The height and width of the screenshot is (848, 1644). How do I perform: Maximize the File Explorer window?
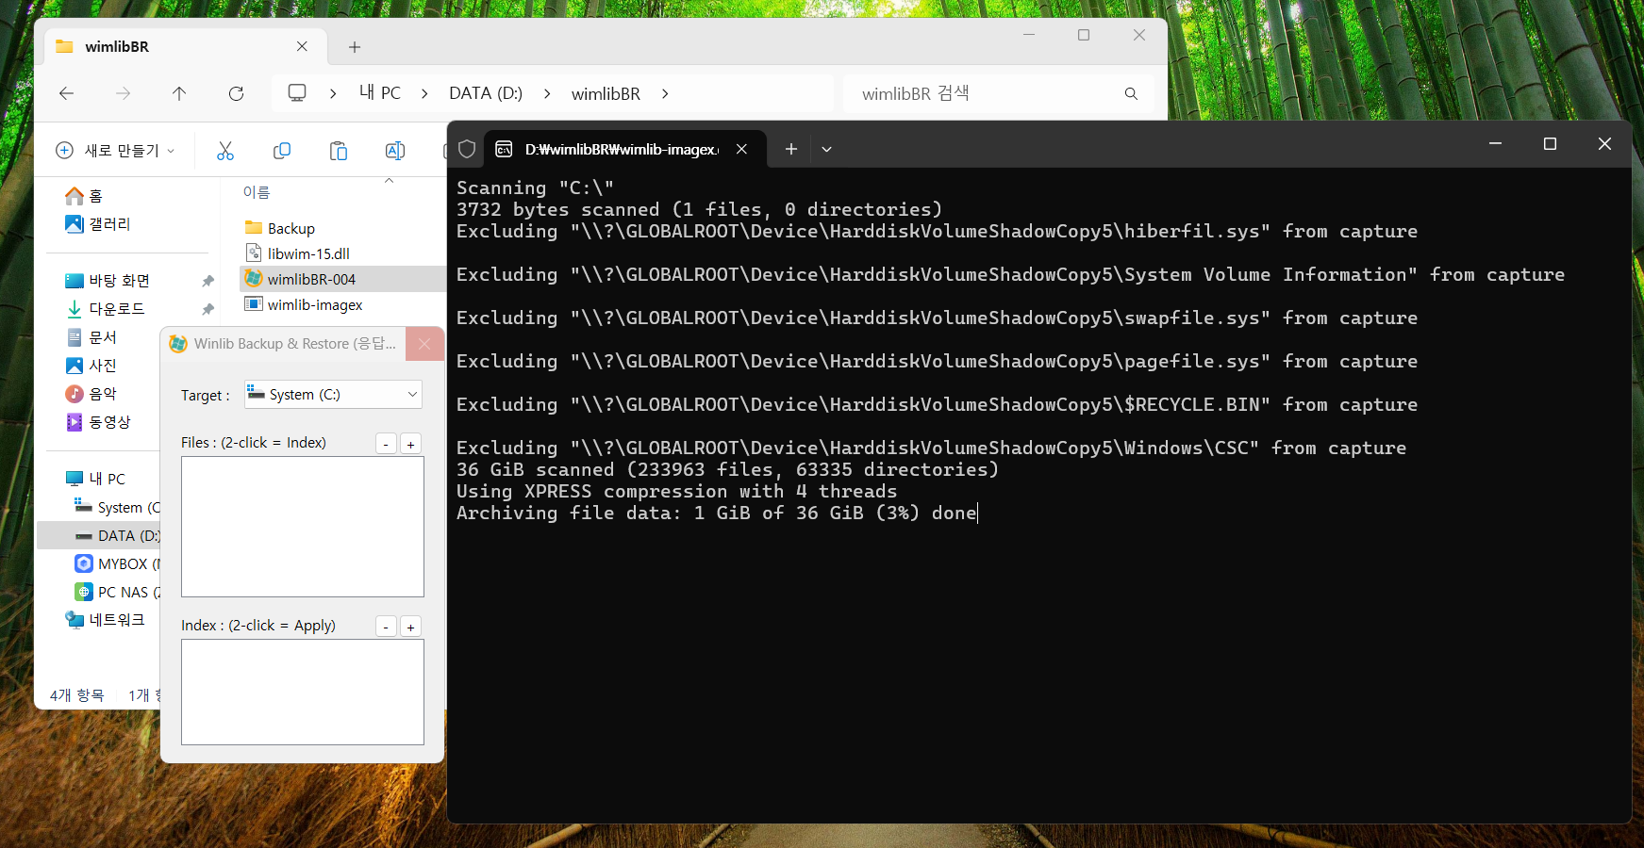(1084, 35)
